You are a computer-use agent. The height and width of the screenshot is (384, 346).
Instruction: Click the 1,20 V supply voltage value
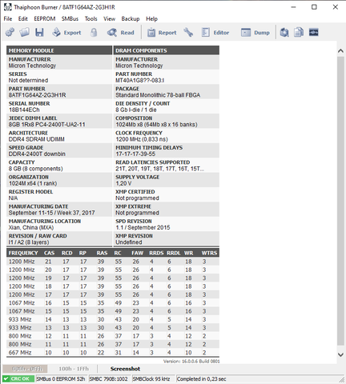click(123, 183)
